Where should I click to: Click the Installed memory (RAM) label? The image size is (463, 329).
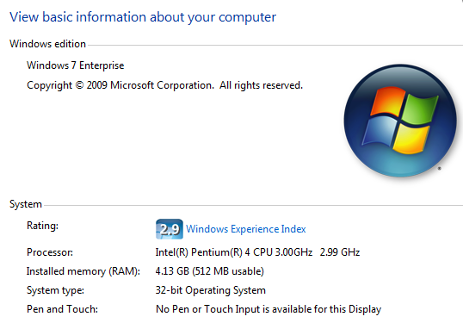click(x=83, y=271)
